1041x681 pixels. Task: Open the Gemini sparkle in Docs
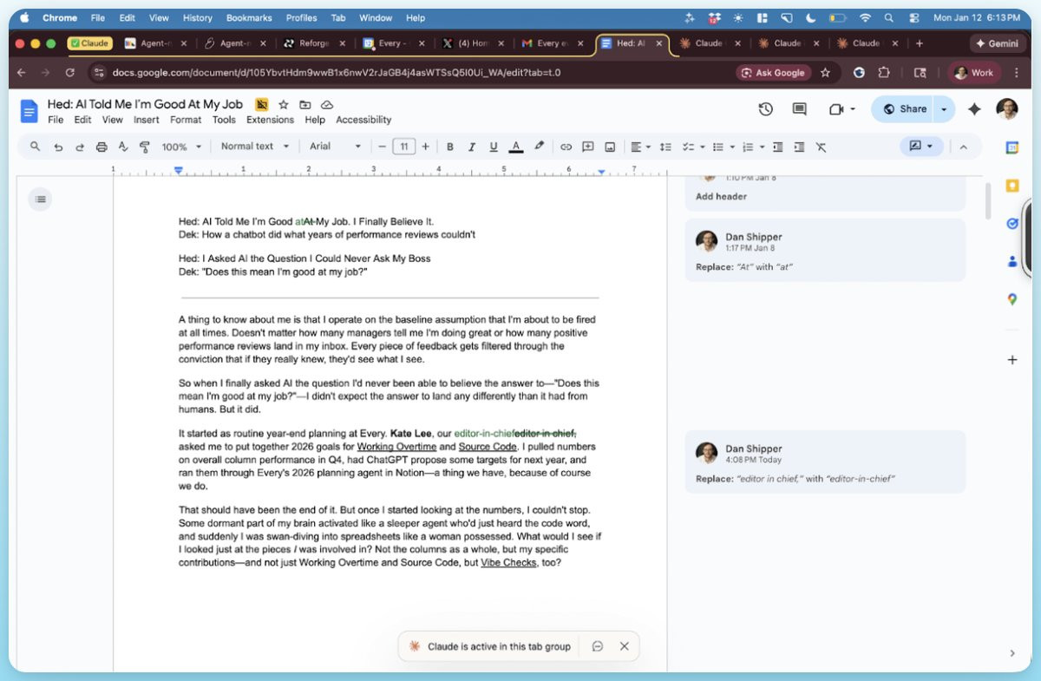point(974,109)
